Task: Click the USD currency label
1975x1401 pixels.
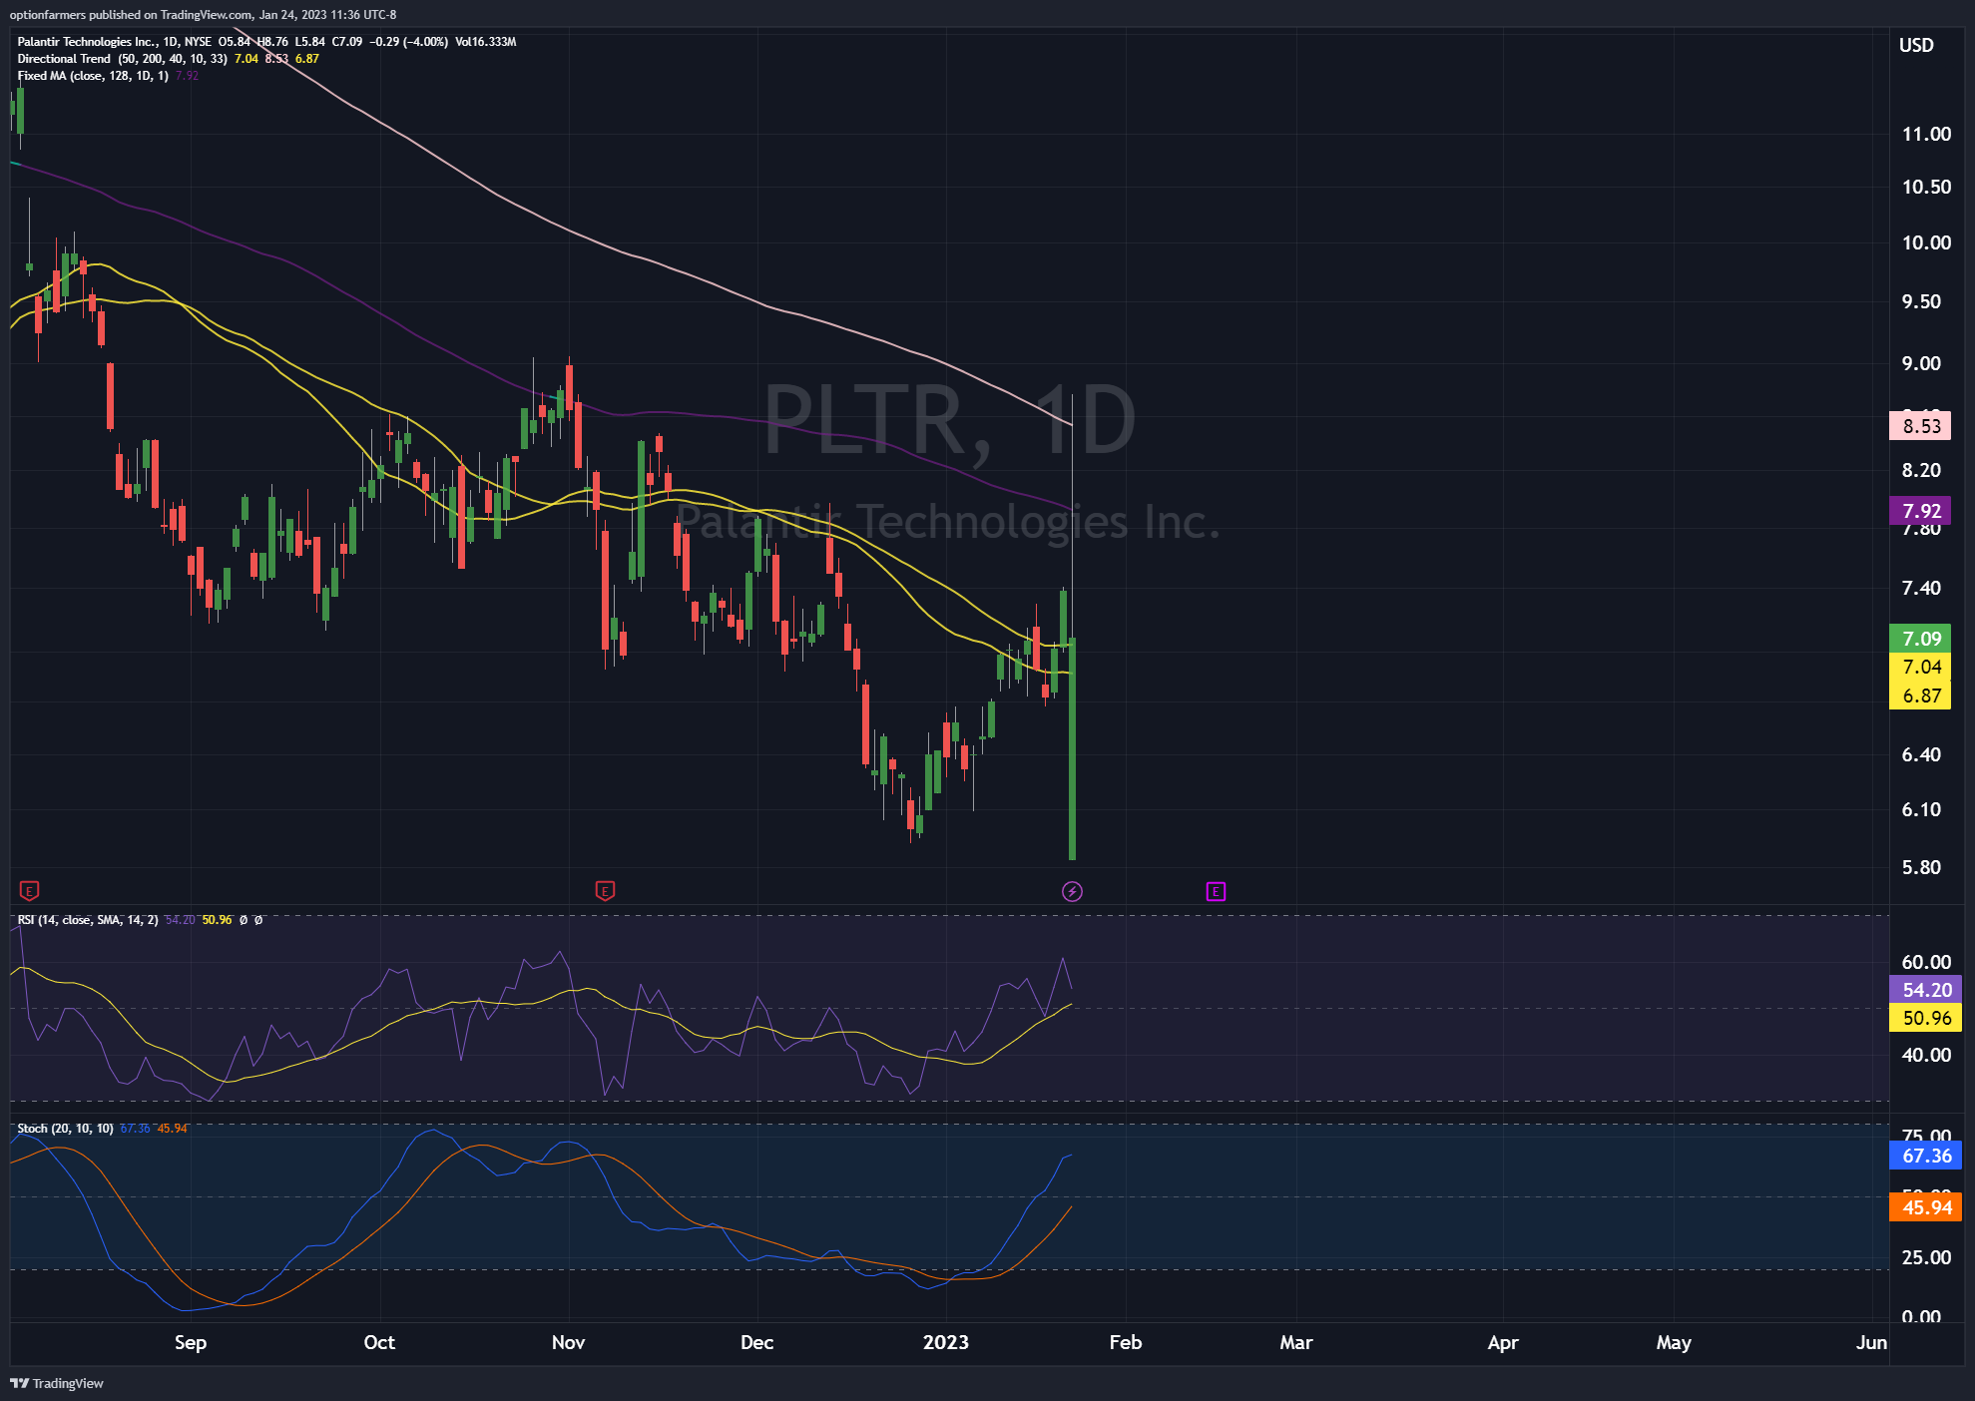Action: tap(1916, 45)
